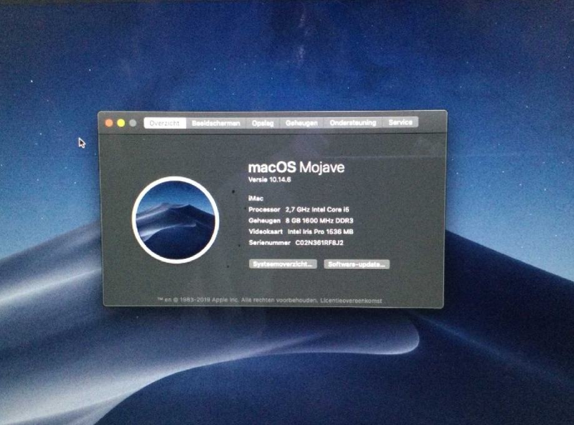
Task: Click the Serienummer label
Action: click(x=269, y=242)
